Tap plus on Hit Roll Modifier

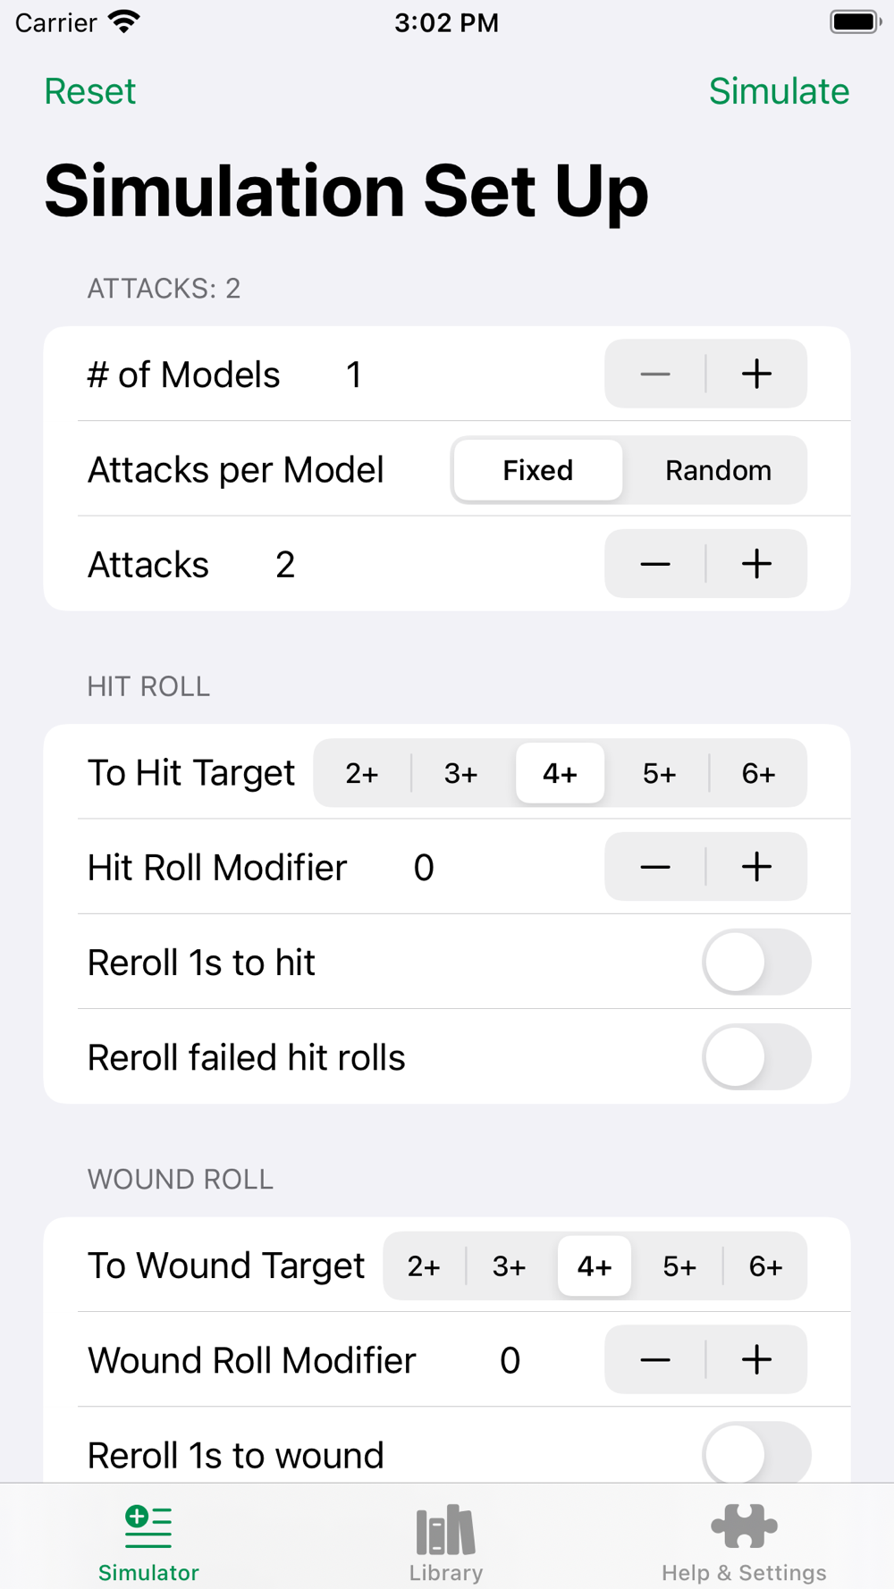[x=756, y=867]
